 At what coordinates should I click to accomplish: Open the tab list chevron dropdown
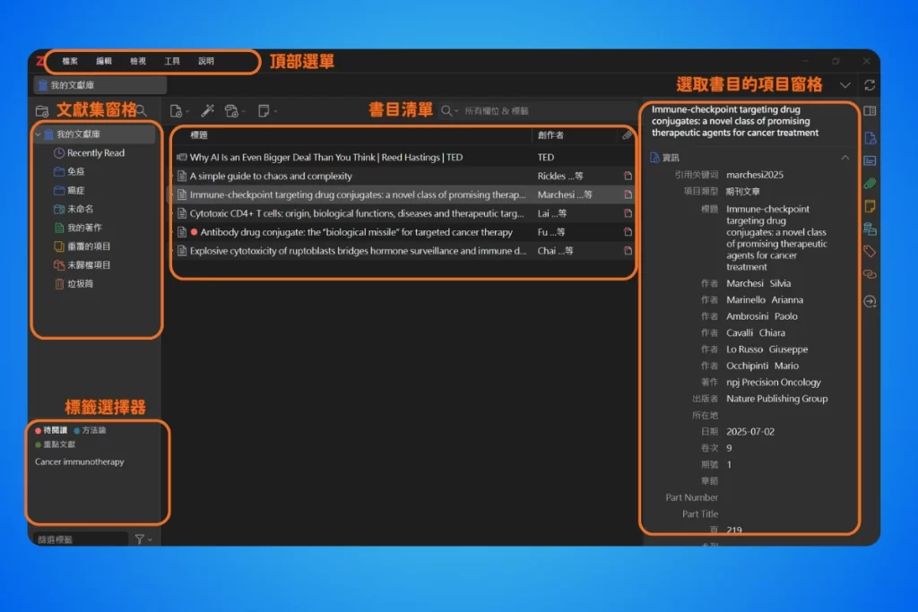coord(844,85)
